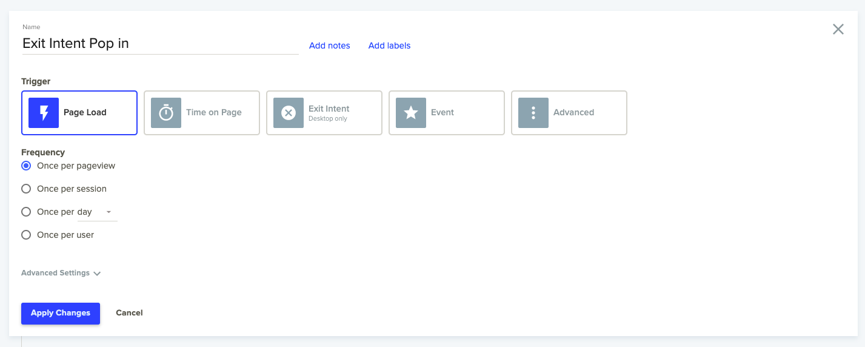Image resolution: width=865 pixels, height=347 pixels.
Task: Click the Add labels link
Action: (389, 45)
